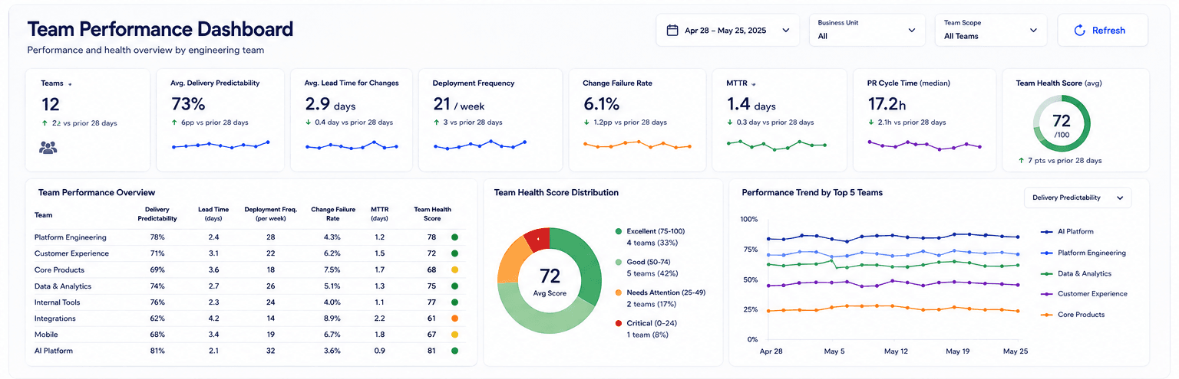Viewport: 1179px width, 379px height.
Task: Sort table by Delivery Predictability column header
Action: point(157,214)
